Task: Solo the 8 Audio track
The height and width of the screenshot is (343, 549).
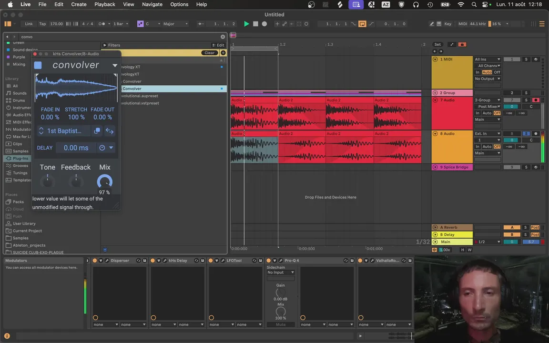Action: (526, 134)
